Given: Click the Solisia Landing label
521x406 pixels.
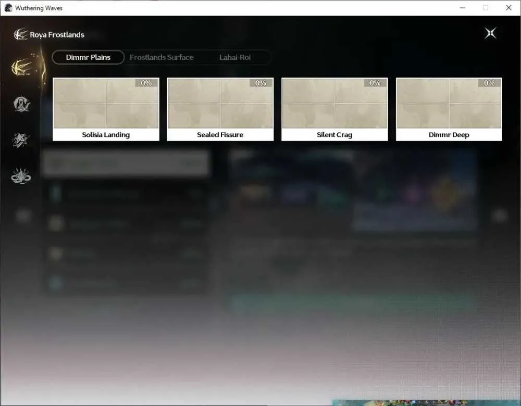Looking at the screenshot, I should [x=106, y=134].
